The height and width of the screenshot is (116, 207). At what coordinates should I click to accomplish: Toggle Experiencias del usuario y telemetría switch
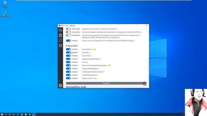[x=68, y=29]
